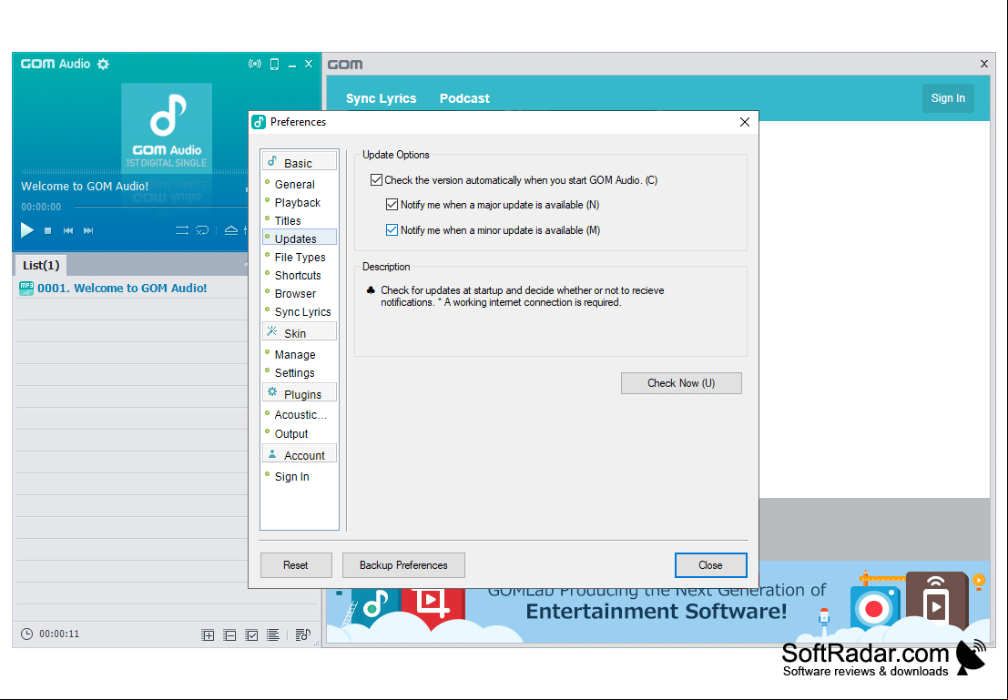
Task: Open the skin Settings page
Action: click(294, 373)
